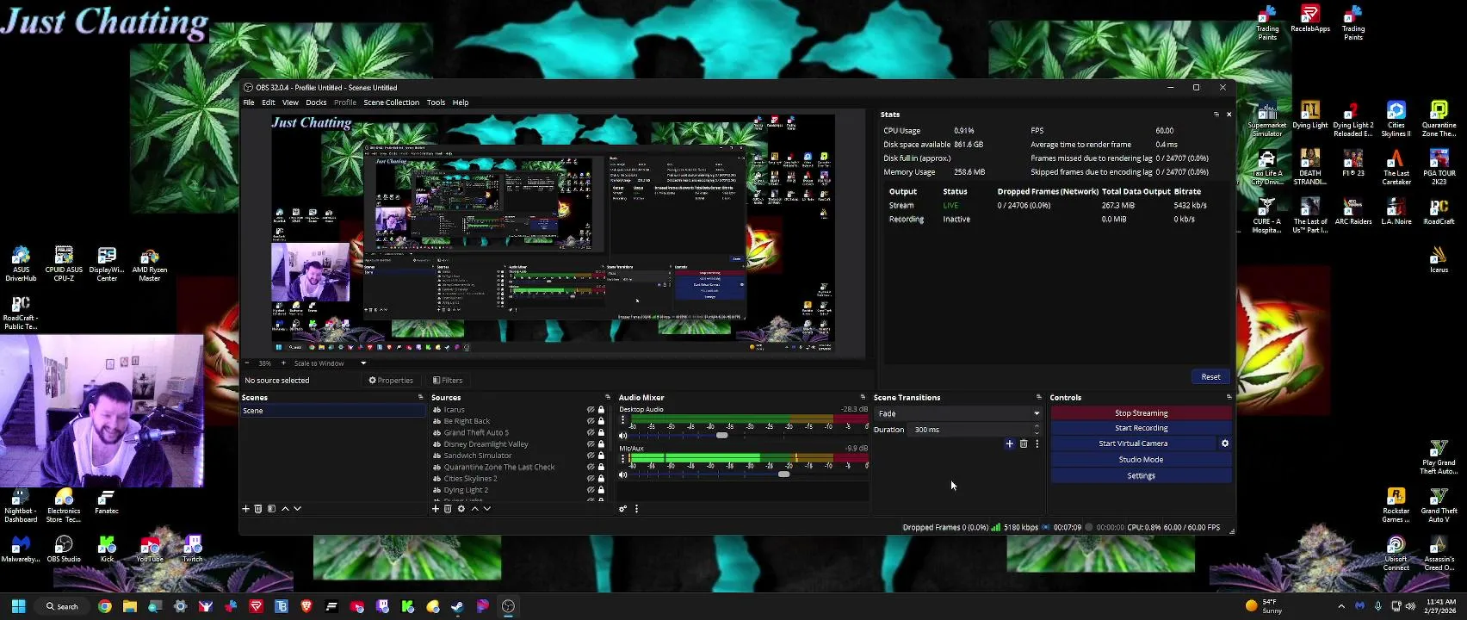Open the View menu
Viewport: 1467px width, 620px height.
point(290,102)
